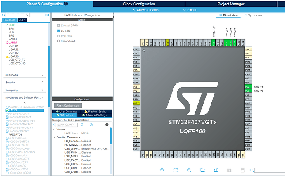Open Pinout & Configuration tab
Screen dimensions: 285x176
47,4
